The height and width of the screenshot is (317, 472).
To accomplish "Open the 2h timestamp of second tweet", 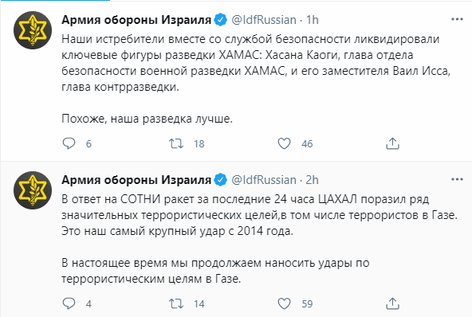I will click(313, 180).
